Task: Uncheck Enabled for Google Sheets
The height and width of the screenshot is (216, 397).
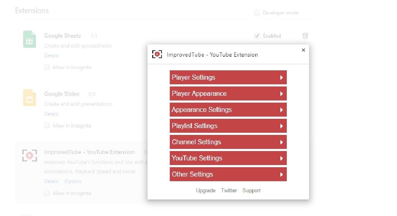Action: click(x=257, y=36)
